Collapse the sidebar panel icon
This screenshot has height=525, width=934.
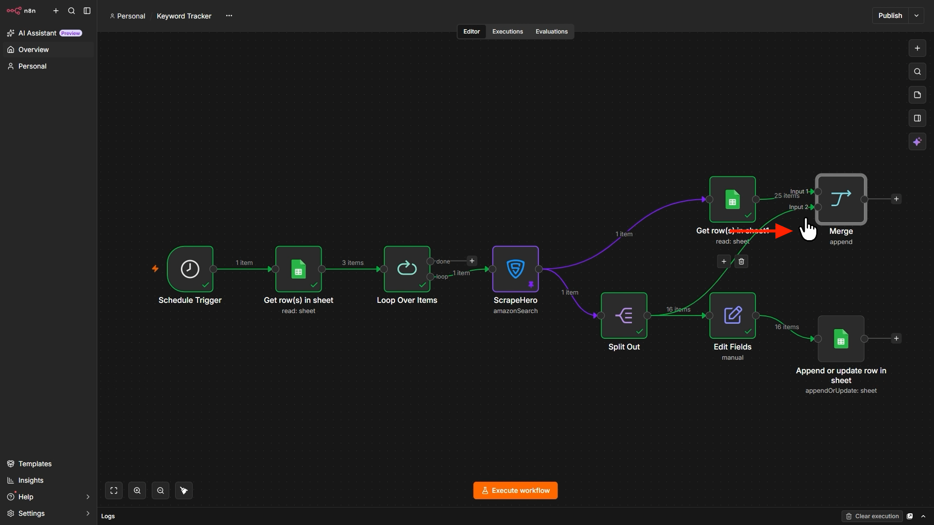87,11
